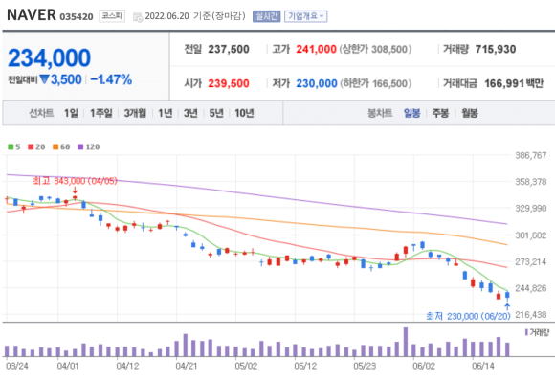Click the 301,602 price axis label
The height and width of the screenshot is (381, 555).
(530, 235)
